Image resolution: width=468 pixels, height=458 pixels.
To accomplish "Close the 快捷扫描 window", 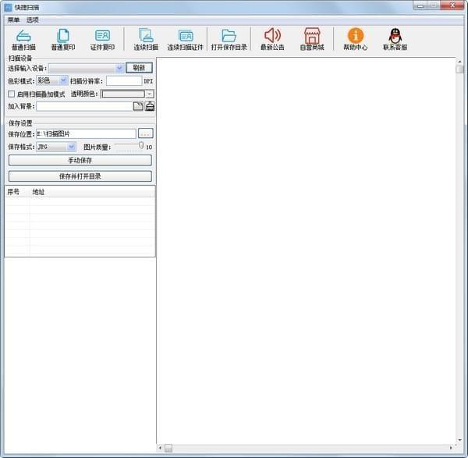I will click(452, 5).
